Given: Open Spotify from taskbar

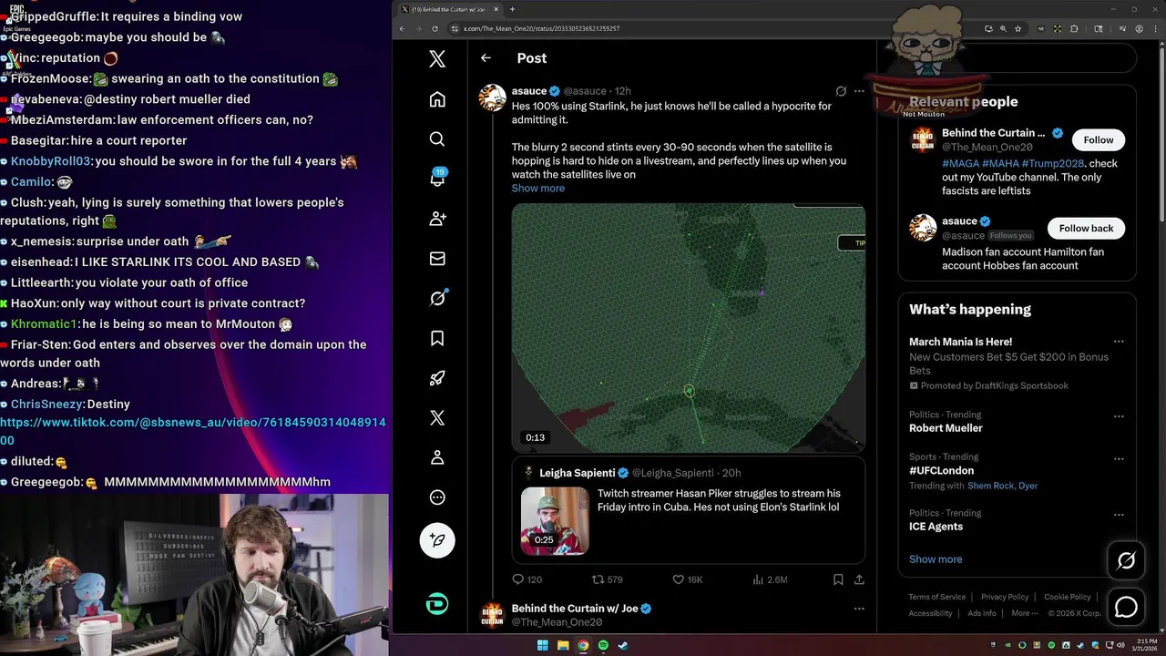Looking at the screenshot, I should 603,645.
